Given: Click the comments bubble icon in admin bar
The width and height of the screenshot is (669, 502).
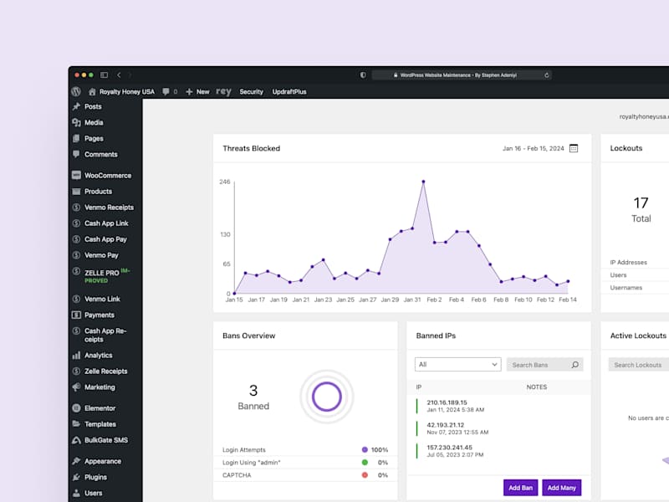Looking at the screenshot, I should pos(166,92).
